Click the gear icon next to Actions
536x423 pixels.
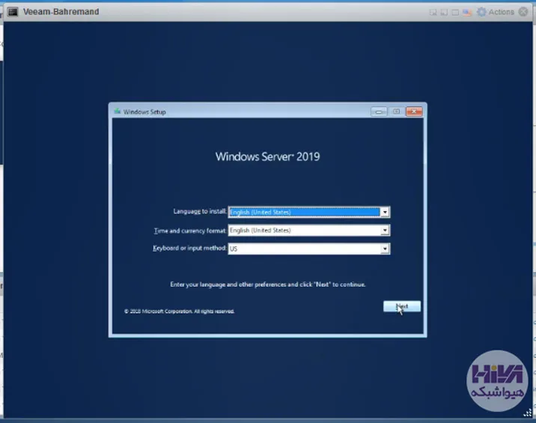pyautogui.click(x=481, y=12)
